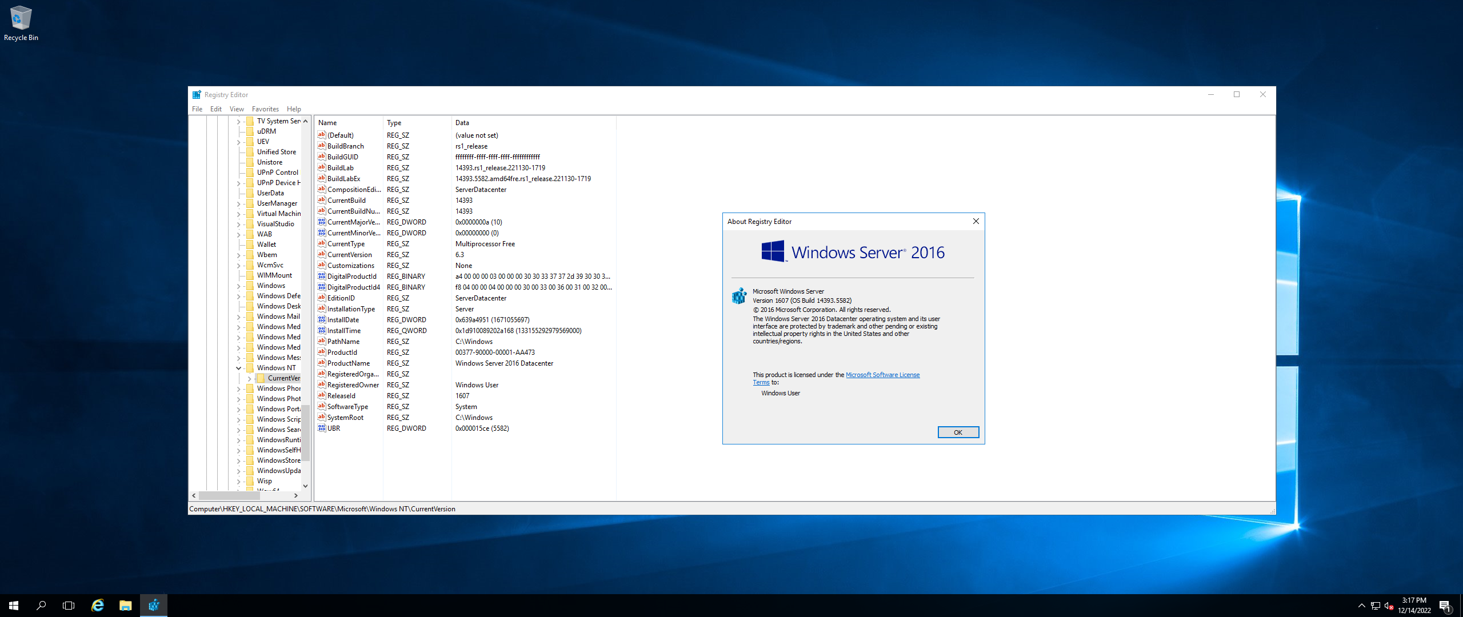Click the Windows NT folder icon
Viewport: 1463px width, 617px height.
(250, 368)
